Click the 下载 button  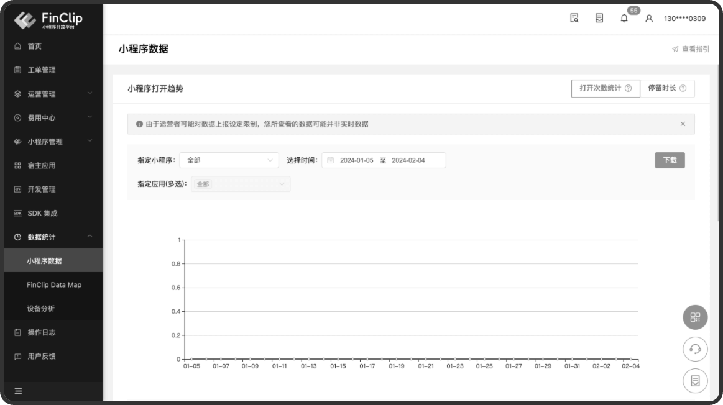point(670,160)
